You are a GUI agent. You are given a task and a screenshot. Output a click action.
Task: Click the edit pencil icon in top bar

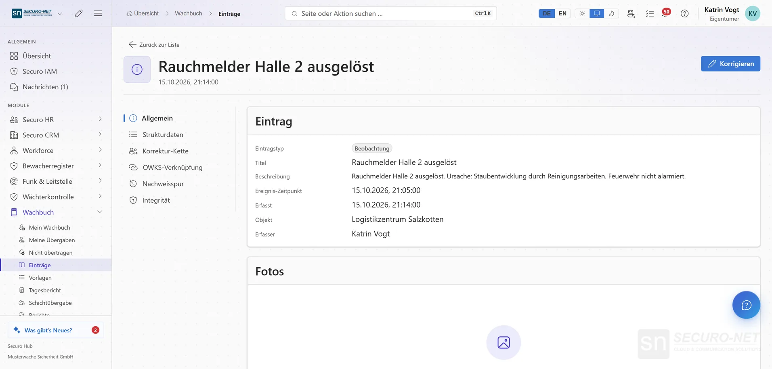pyautogui.click(x=79, y=13)
